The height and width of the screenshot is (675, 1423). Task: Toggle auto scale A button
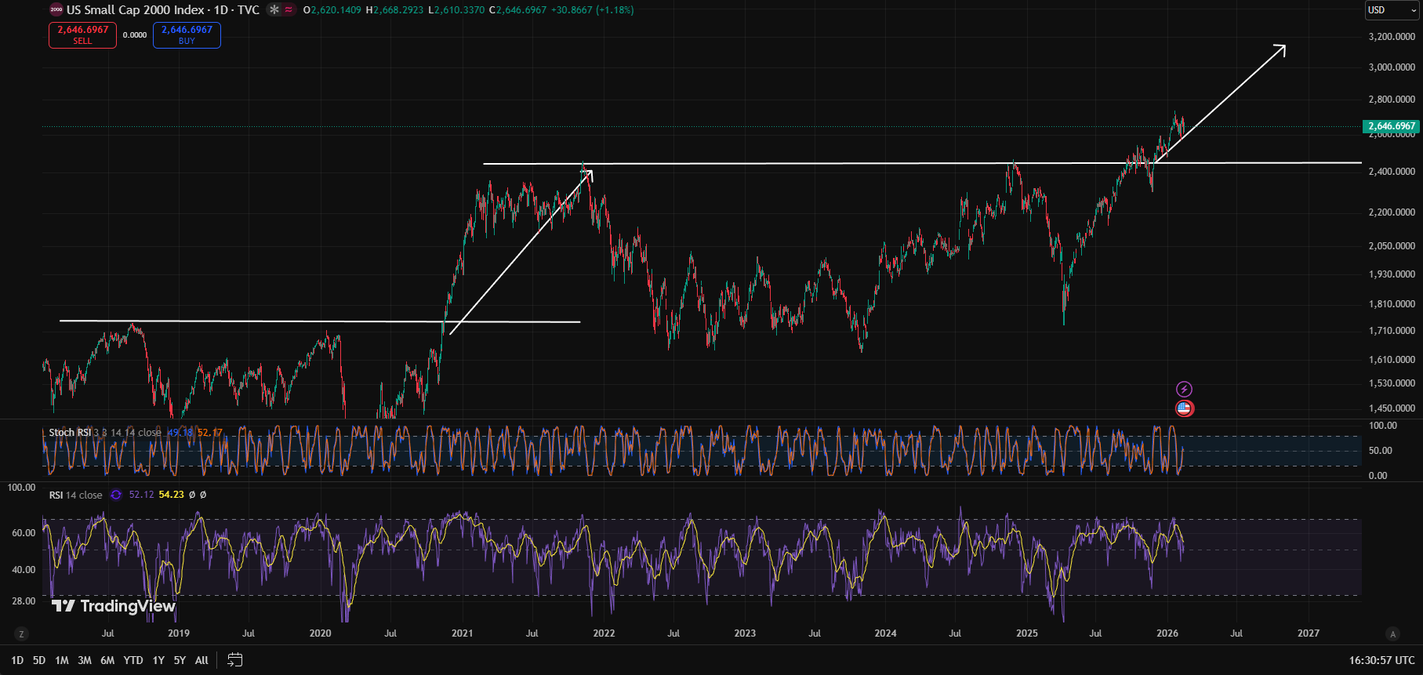(1392, 633)
